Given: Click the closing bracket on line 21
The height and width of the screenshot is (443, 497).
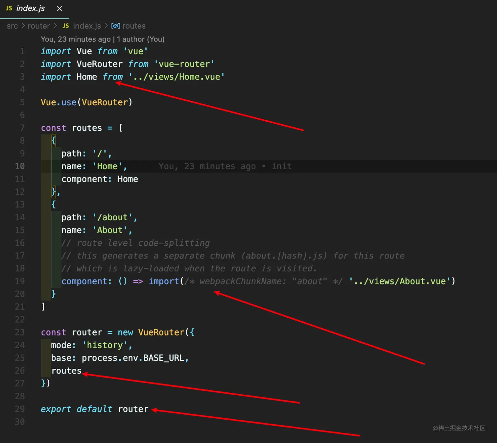Looking at the screenshot, I should click(43, 307).
